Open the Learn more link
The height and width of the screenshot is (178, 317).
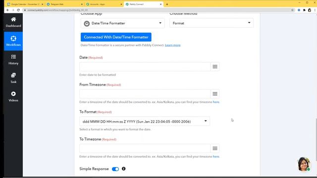172,45
